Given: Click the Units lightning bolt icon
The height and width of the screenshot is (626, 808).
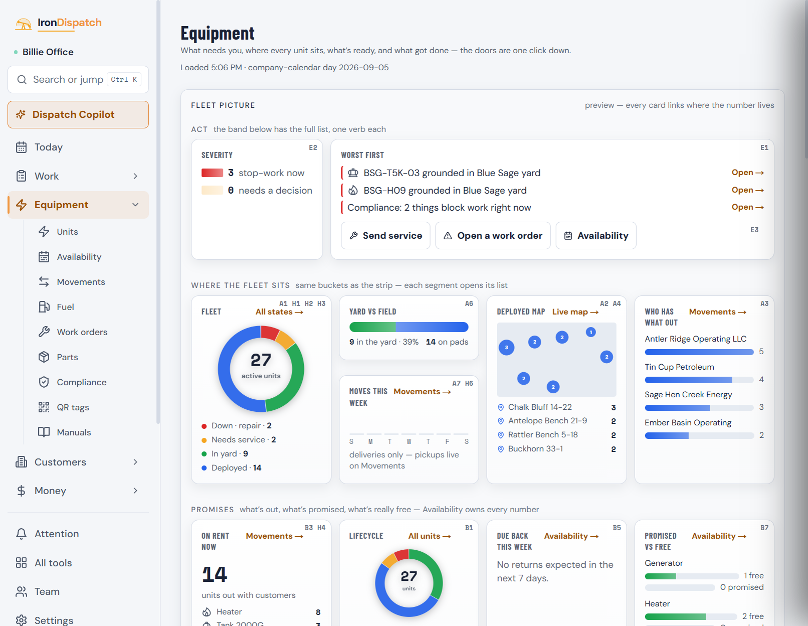Looking at the screenshot, I should [x=44, y=231].
